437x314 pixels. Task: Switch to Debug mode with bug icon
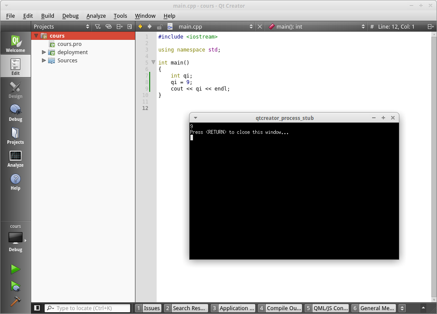coord(15,112)
